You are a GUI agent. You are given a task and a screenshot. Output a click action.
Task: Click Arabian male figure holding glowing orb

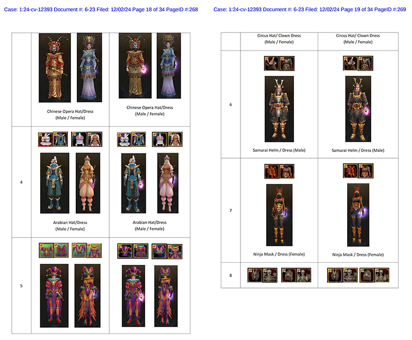(x=133, y=183)
